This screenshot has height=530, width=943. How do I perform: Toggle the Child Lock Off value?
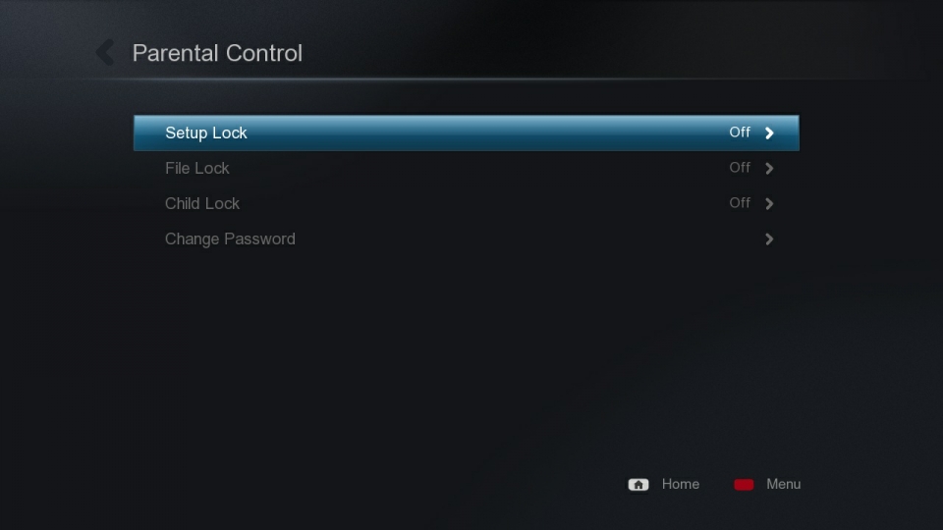pyautogui.click(x=740, y=203)
